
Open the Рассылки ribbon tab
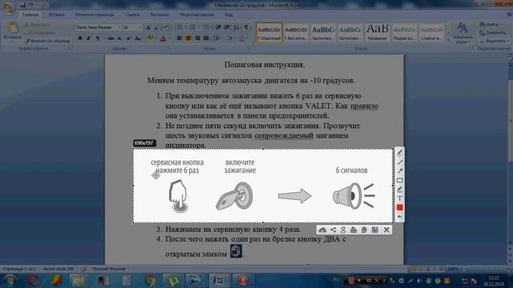click(x=160, y=14)
